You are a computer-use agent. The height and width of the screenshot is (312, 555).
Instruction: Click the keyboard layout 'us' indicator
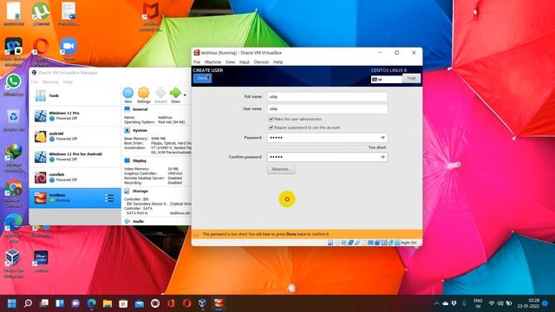point(387,79)
